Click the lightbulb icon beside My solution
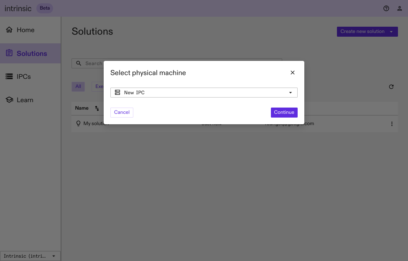Screen dimensions: 408x261 pos(78,124)
